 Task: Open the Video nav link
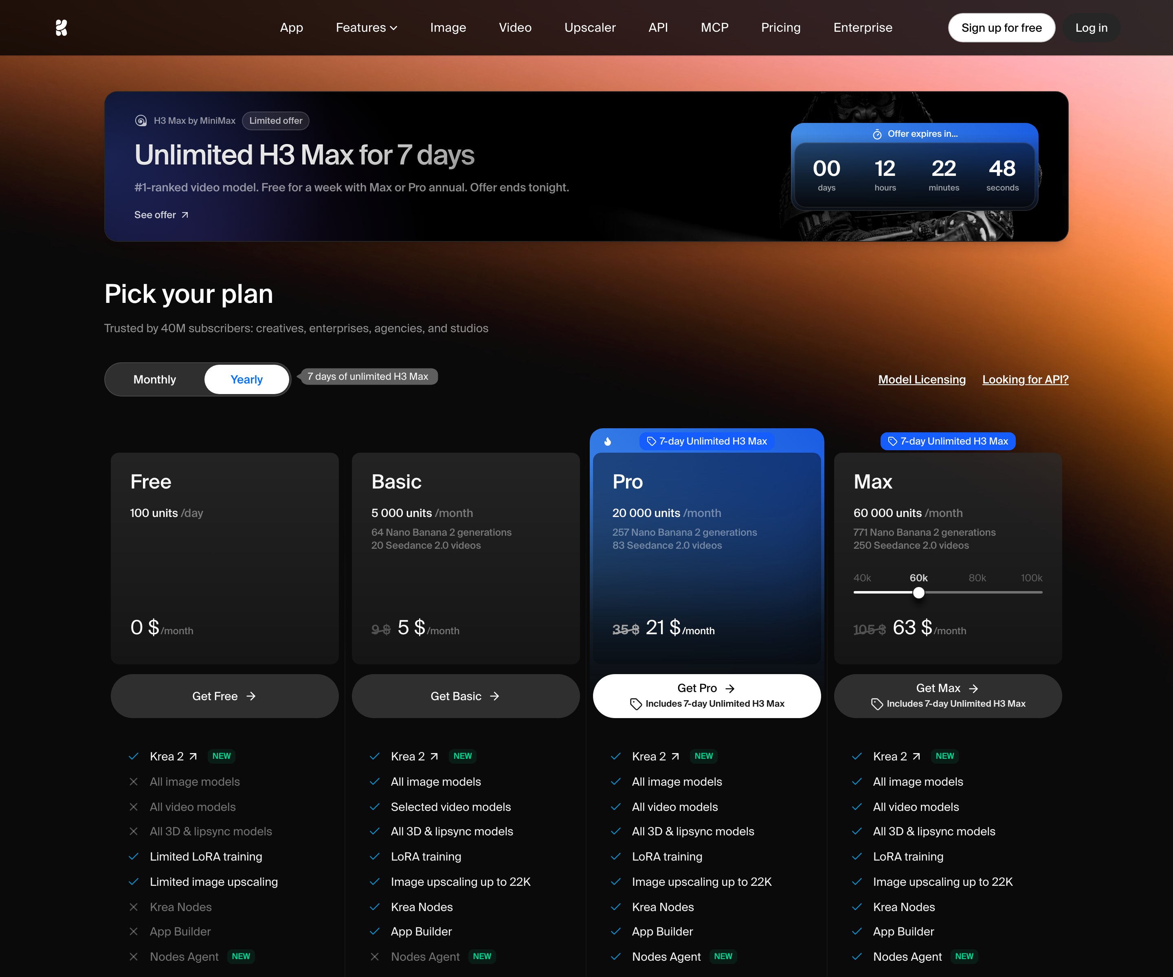pyautogui.click(x=515, y=27)
